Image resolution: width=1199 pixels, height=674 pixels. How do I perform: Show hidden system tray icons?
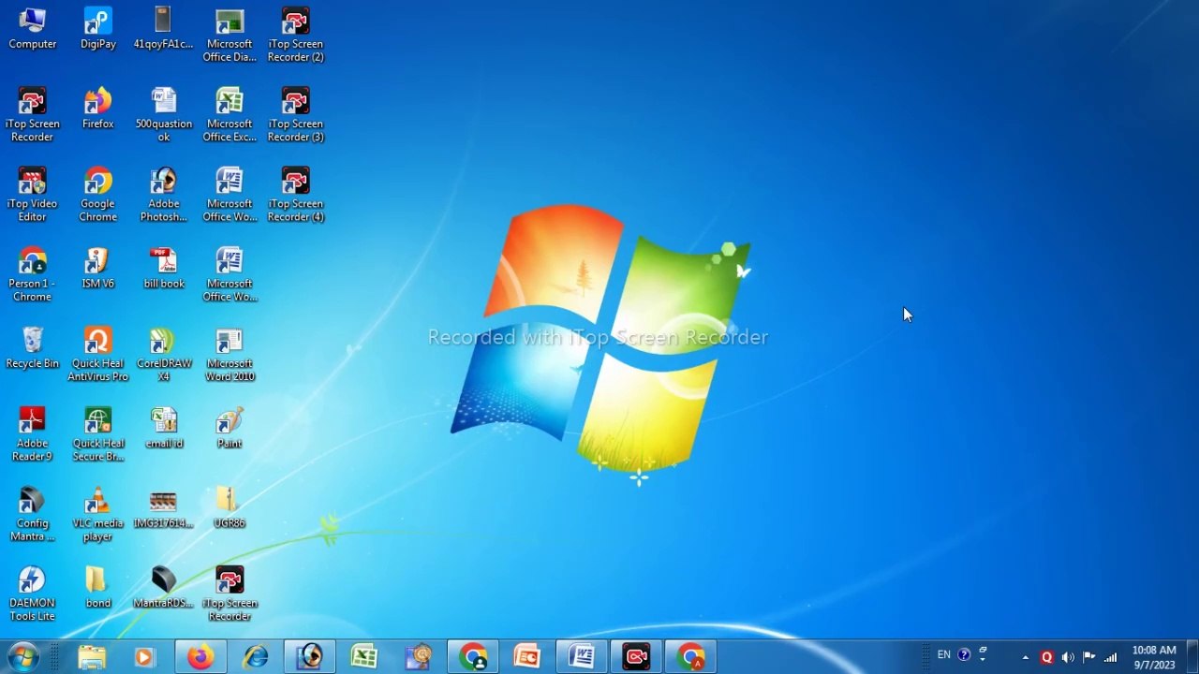click(x=1025, y=657)
